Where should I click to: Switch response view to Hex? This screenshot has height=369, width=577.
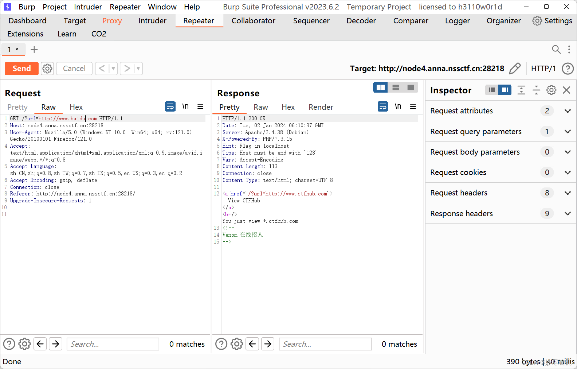pyautogui.click(x=288, y=107)
